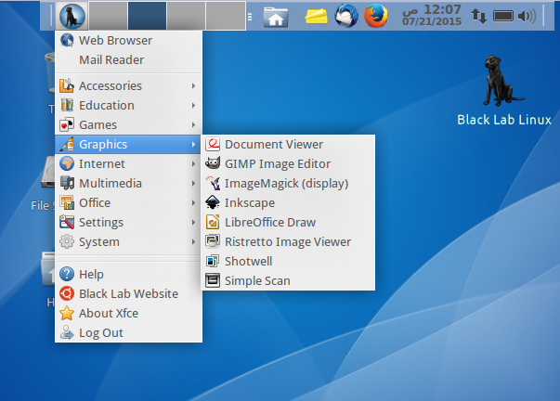This screenshot has width=560, height=401.
Task: Open Help from the menu
Action: click(128, 274)
